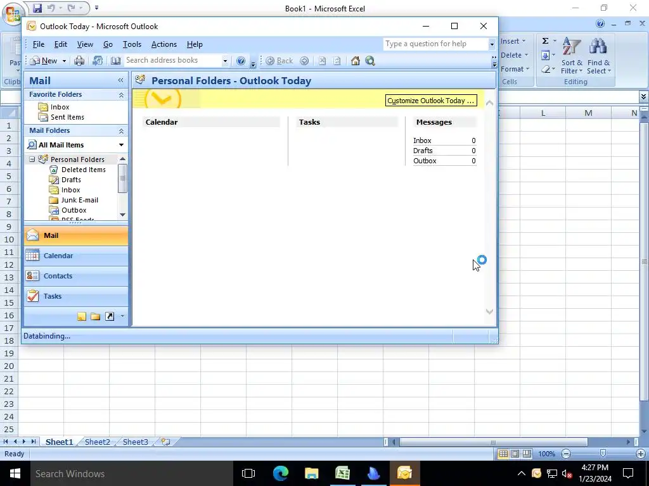Screen dimensions: 649x486
Task: Click the Notes icon in navigation pane
Action: coord(82,316)
